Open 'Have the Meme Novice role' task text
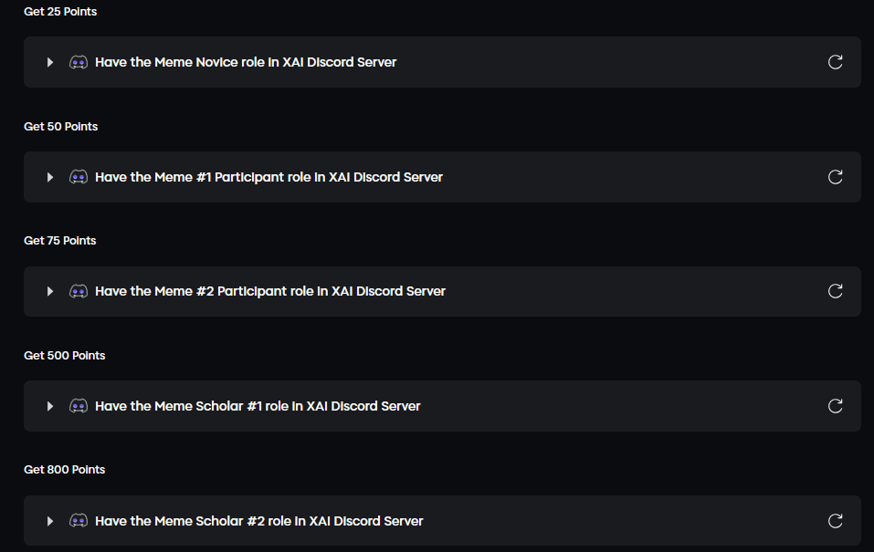The width and height of the screenshot is (874, 552). tap(246, 62)
